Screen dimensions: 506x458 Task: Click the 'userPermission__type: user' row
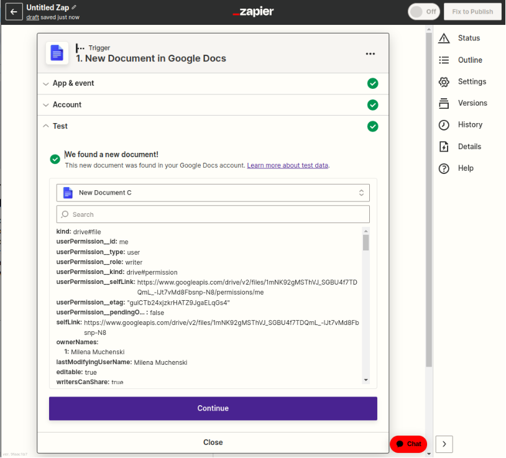(x=98, y=252)
